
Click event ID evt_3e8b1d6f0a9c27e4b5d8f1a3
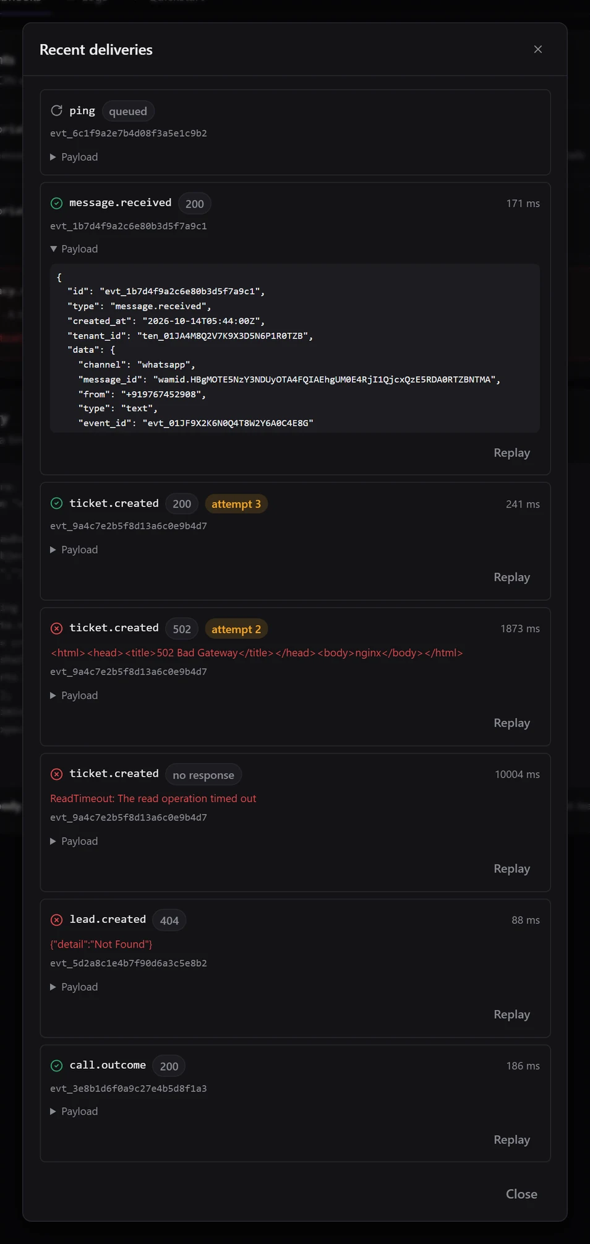pyautogui.click(x=129, y=1088)
